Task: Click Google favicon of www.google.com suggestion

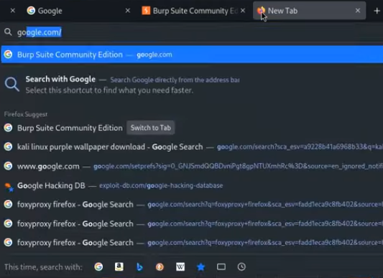Action: coord(8,166)
